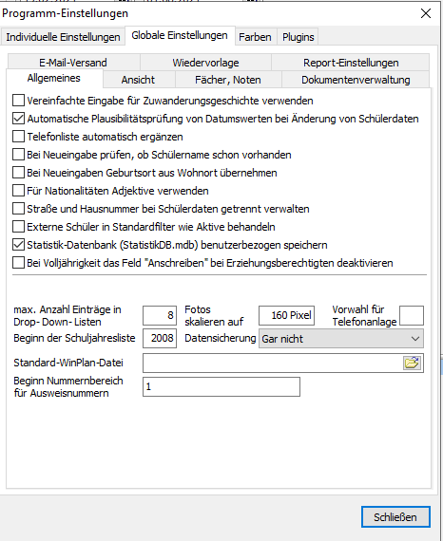443x541 pixels.
Task: Click the Vorwahl für Telefonanlage field
Action: click(412, 315)
